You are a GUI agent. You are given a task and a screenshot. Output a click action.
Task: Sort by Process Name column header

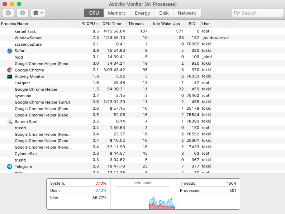(x=36, y=24)
